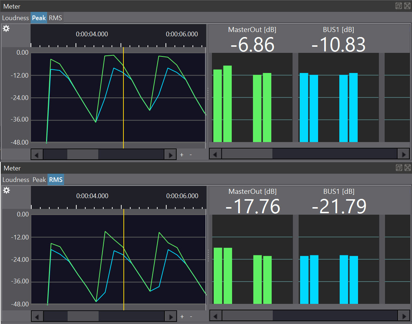Screen dimensions: 412x324
Task: Select the Loudness tab in the lower panel
Action: (16, 180)
